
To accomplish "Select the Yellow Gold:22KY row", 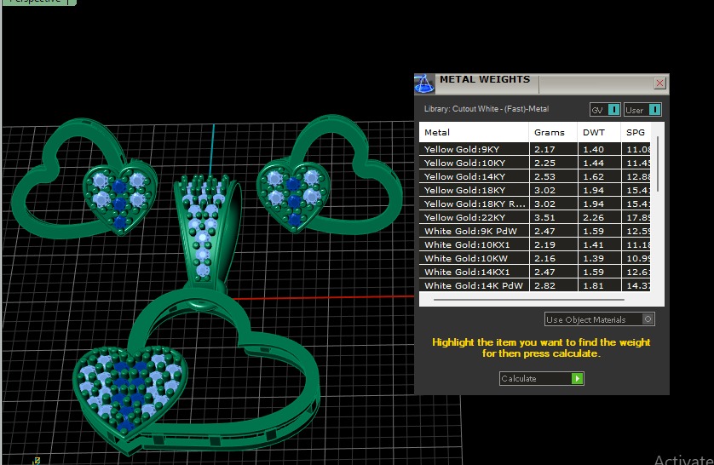I will point(534,217).
